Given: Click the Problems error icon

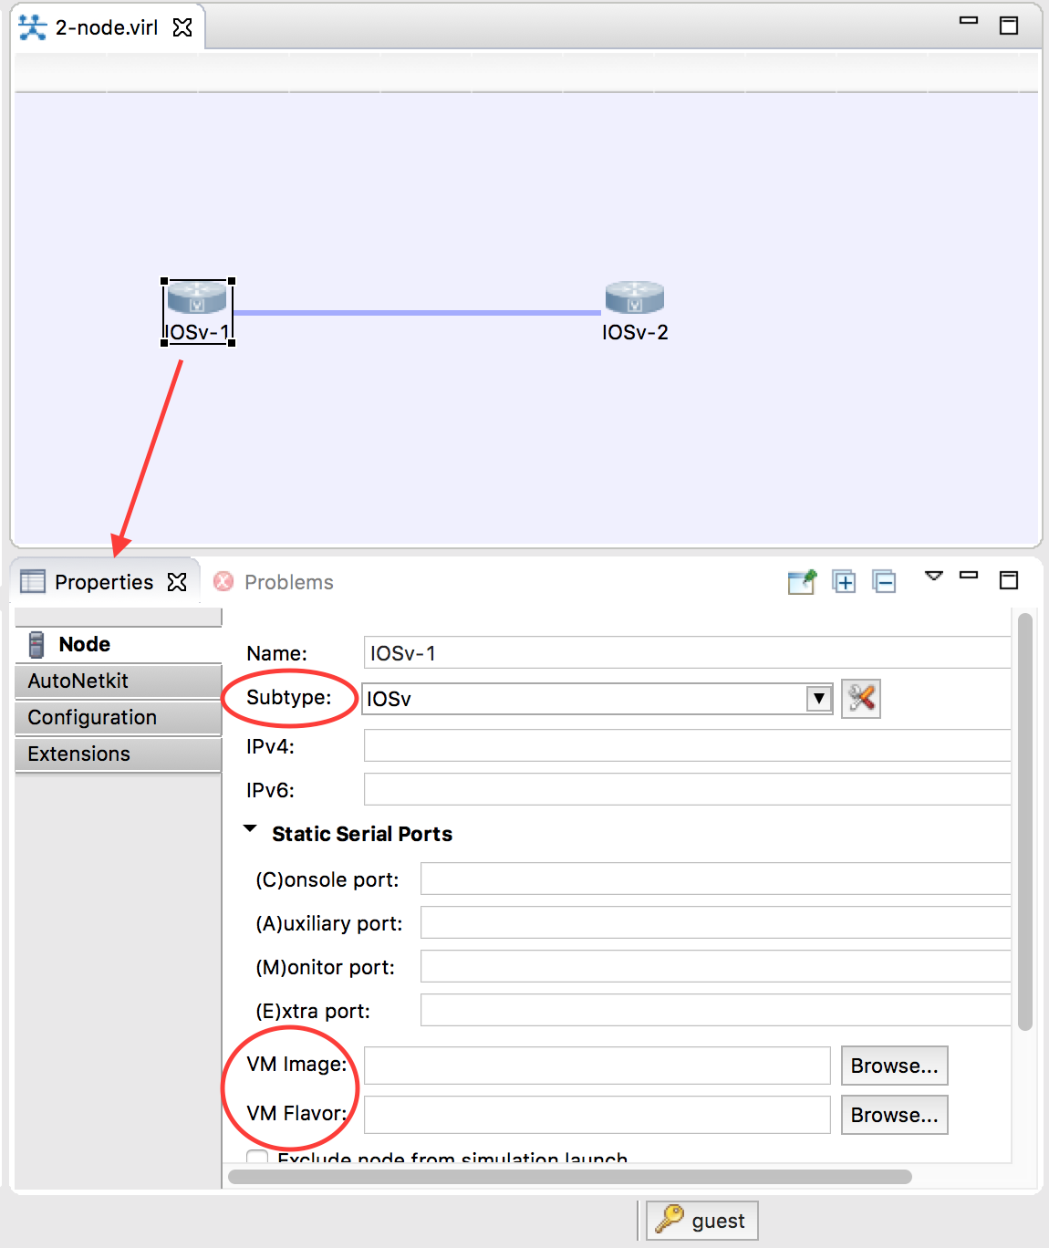Looking at the screenshot, I should [223, 581].
